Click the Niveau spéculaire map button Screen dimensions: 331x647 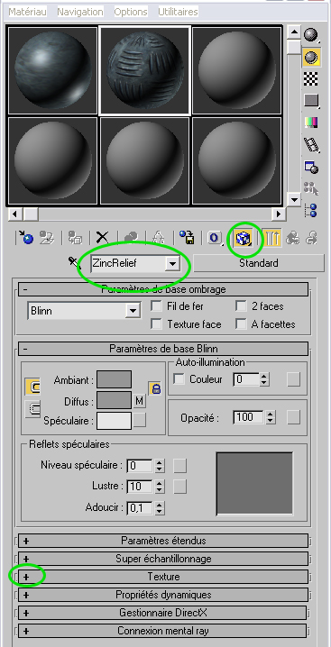click(179, 466)
